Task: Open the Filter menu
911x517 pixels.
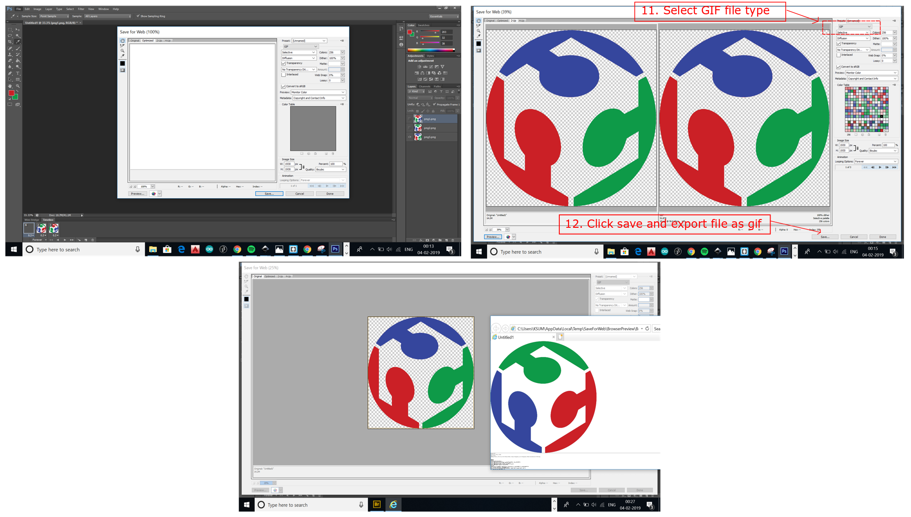Action: click(x=81, y=9)
